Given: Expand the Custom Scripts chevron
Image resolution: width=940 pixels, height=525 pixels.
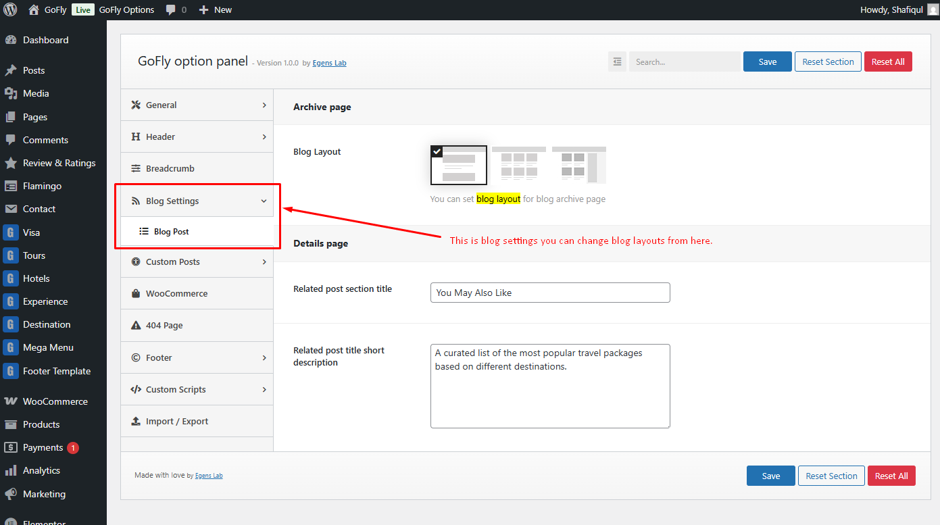Looking at the screenshot, I should 264,389.
